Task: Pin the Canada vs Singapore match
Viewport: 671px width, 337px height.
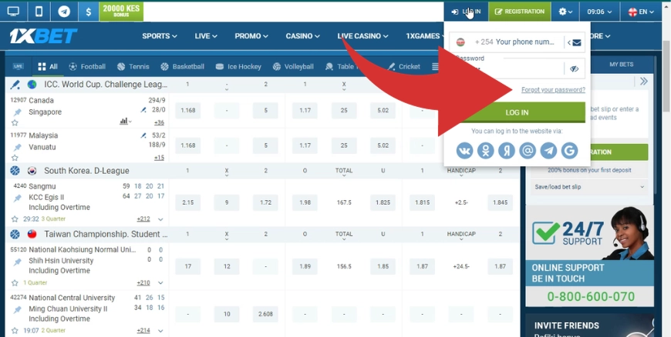Action: pos(17,112)
